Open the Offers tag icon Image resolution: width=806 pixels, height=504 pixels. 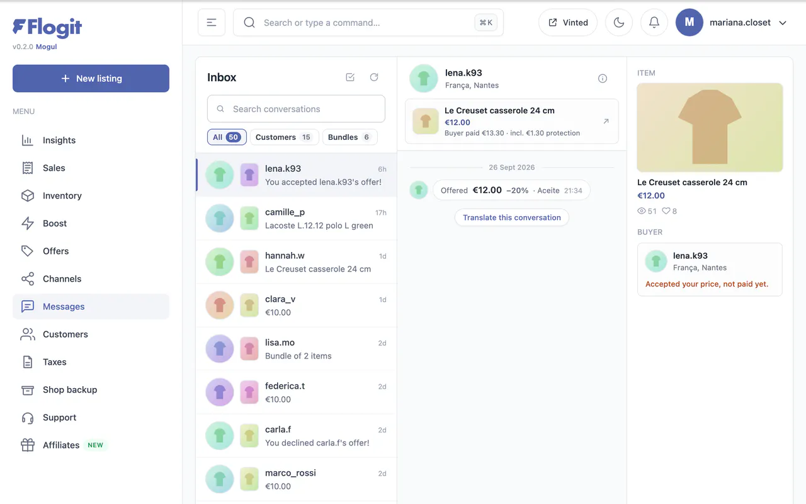coord(28,251)
